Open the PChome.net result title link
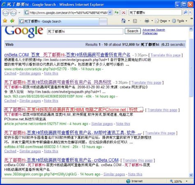Image resolution: width=195 pixels, height=185 pixels. tap(73, 110)
